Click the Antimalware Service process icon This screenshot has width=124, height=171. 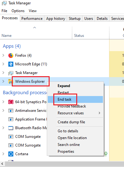(11, 111)
